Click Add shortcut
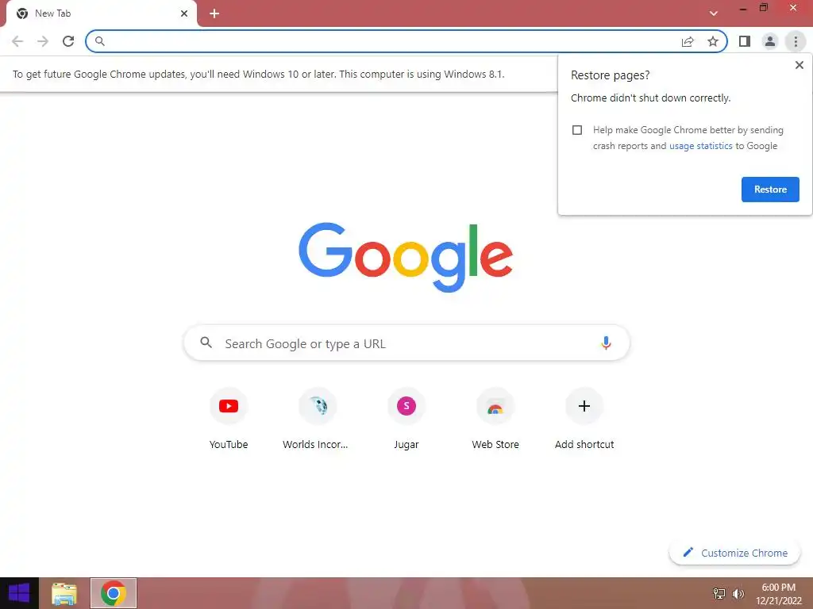The width and height of the screenshot is (813, 609). 584,419
